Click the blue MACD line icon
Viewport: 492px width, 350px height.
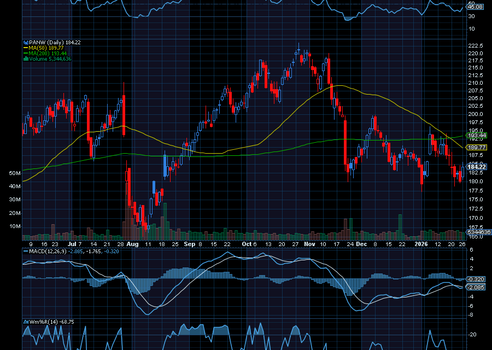pyautogui.click(x=26, y=253)
